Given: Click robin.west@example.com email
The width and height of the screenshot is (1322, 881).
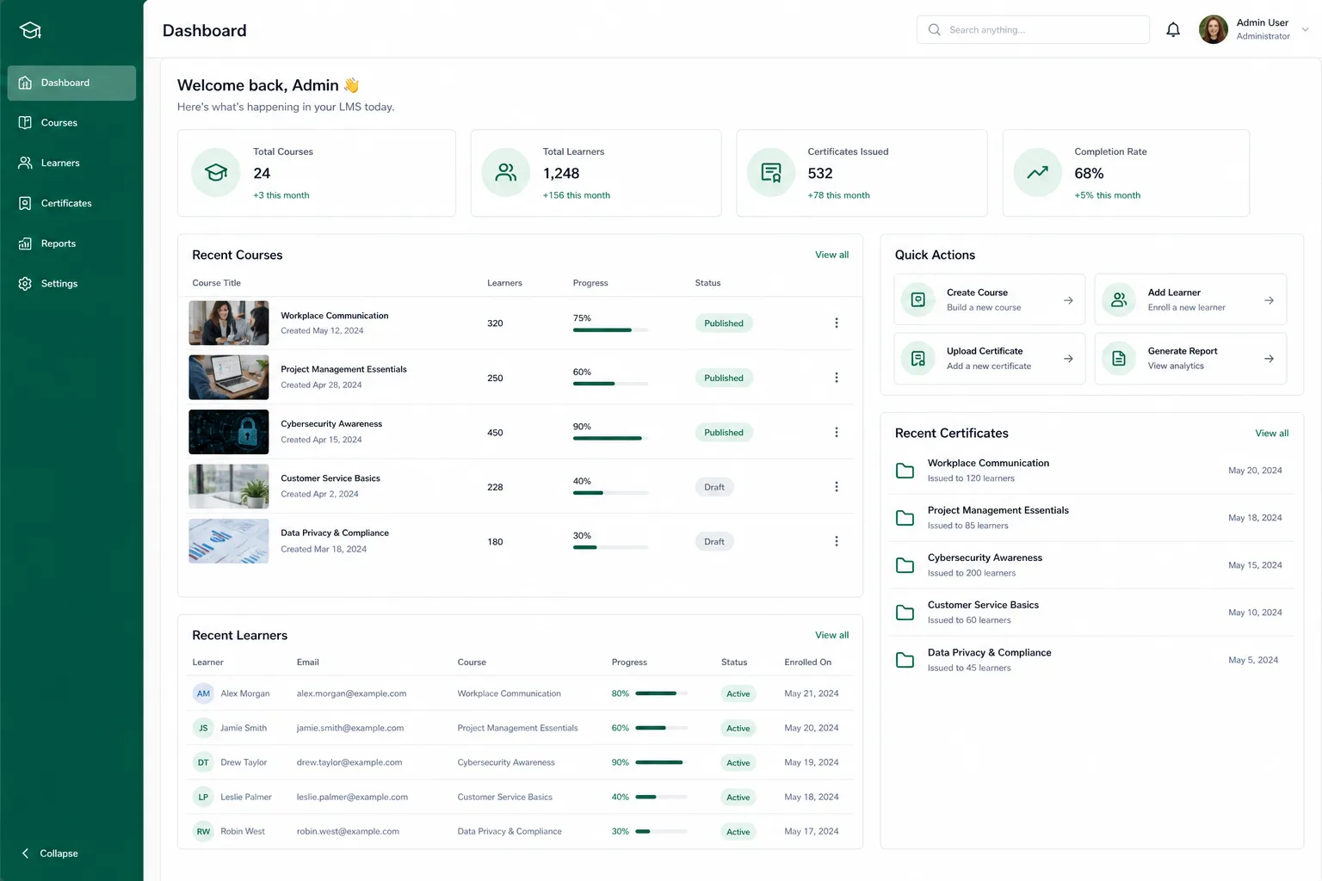Looking at the screenshot, I should (348, 831).
